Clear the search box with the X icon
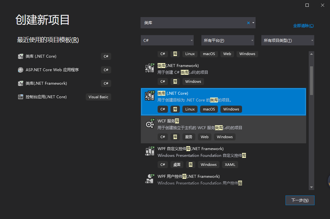Screen dimensions: 330x219 (248, 23)
